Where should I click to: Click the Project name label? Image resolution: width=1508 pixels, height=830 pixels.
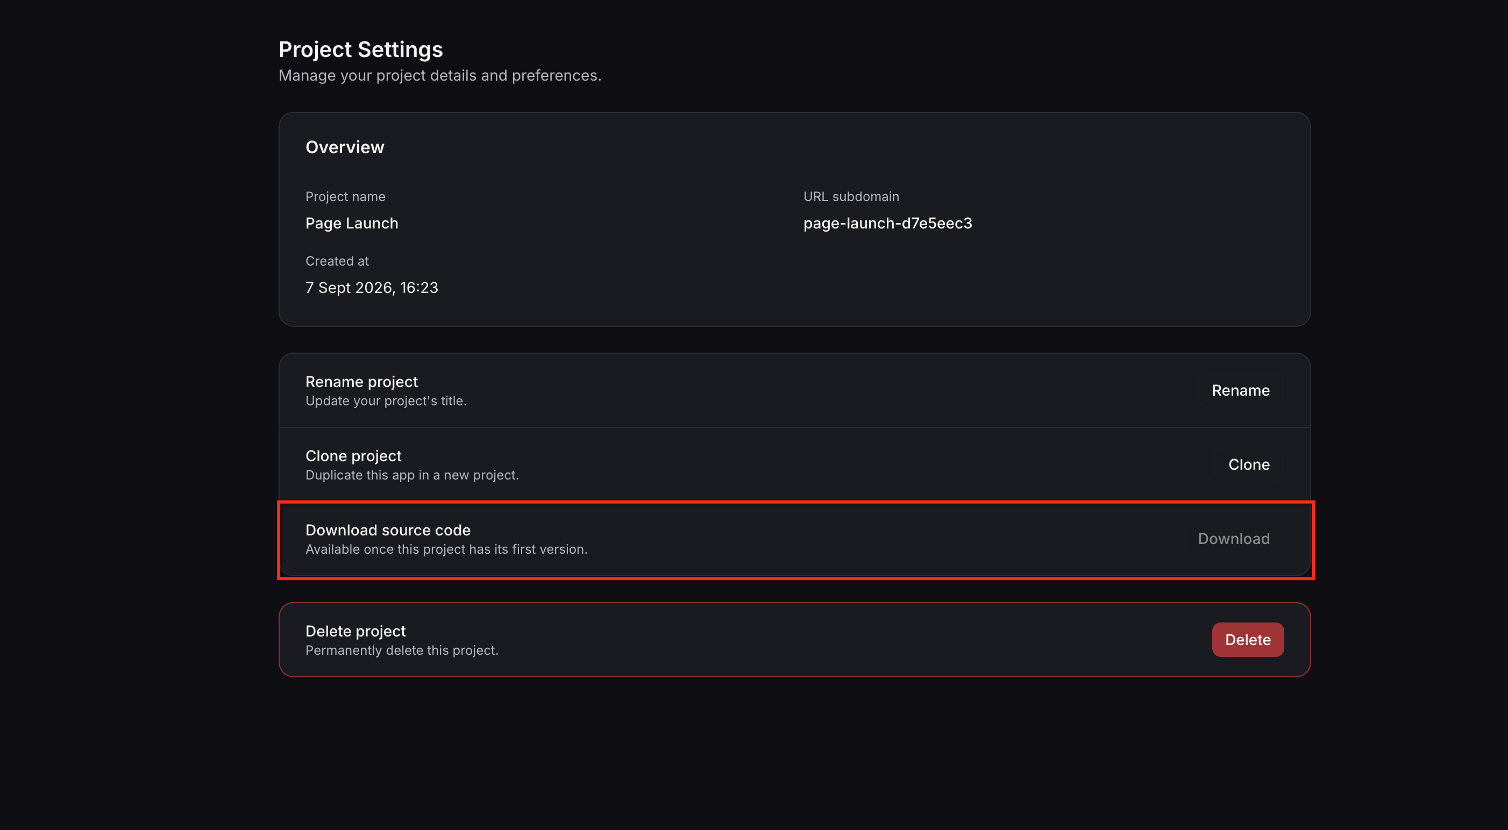click(x=345, y=197)
